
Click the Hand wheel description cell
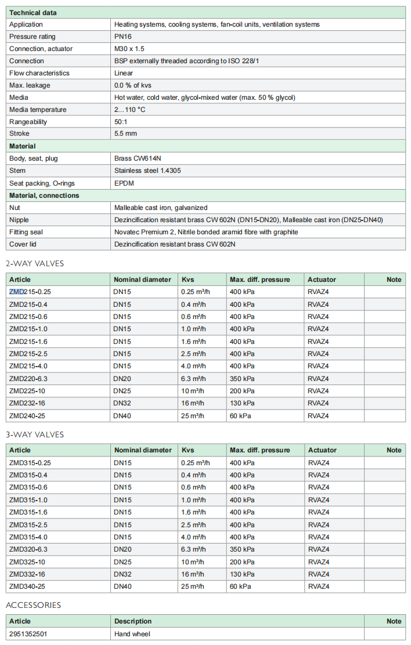[x=132, y=634]
